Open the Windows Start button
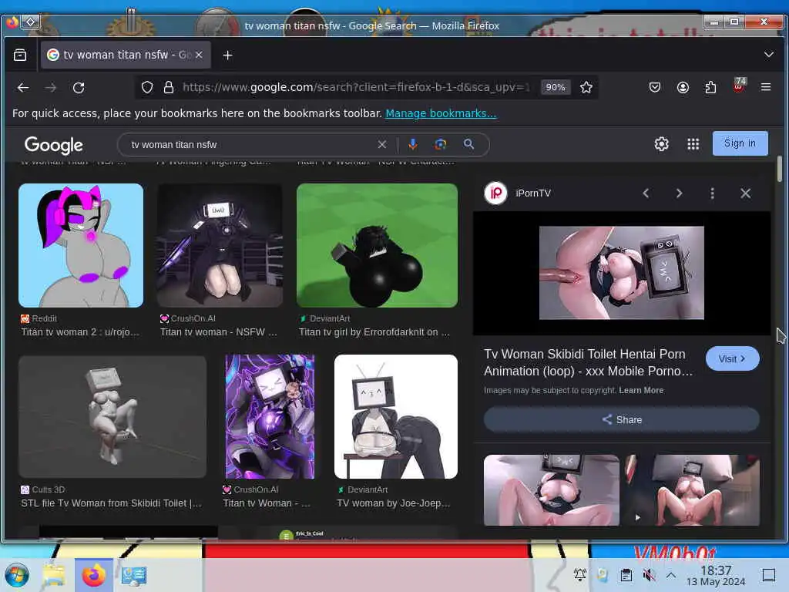The width and height of the screenshot is (789, 592). 17,575
